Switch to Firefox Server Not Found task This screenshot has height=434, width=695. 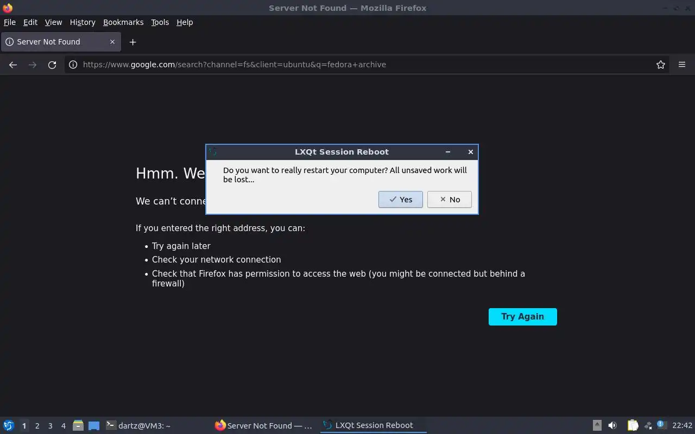pos(265,425)
